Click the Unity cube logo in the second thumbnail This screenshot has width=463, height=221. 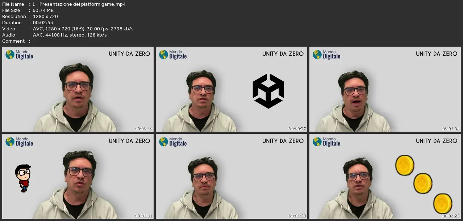pyautogui.click(x=268, y=91)
